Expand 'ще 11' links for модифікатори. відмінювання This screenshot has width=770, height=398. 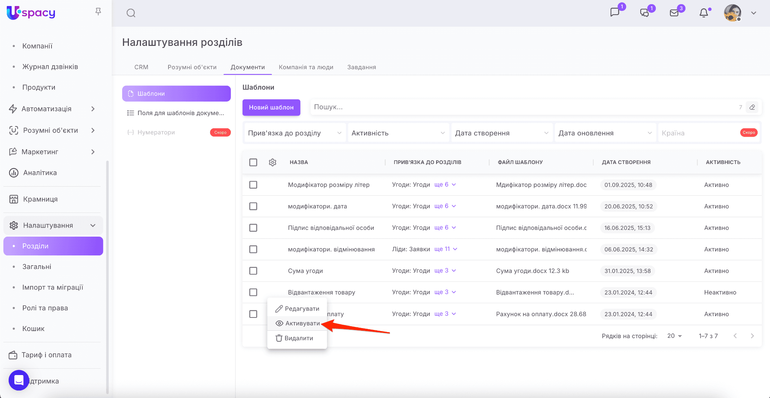tap(446, 249)
